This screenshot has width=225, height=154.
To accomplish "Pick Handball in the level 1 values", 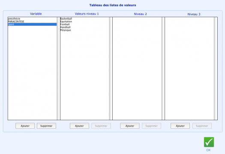I will 85,27.
